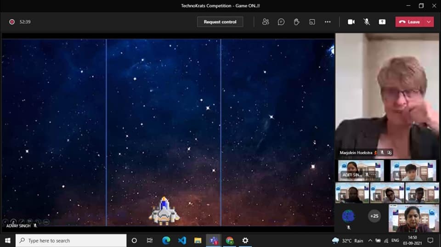Expand hidden system tray icons
The height and width of the screenshot is (247, 441).
point(370,241)
